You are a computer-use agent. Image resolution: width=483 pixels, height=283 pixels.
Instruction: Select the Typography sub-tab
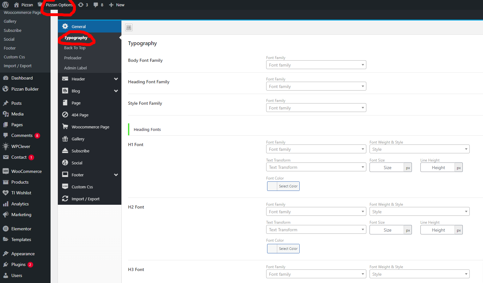point(76,38)
